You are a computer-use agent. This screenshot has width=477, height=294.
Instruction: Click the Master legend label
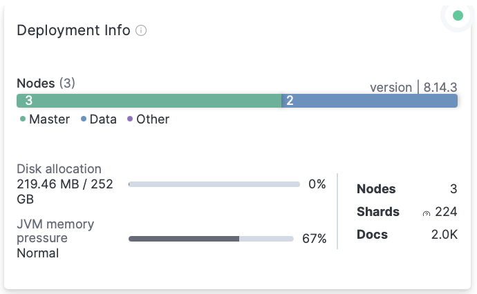point(49,119)
